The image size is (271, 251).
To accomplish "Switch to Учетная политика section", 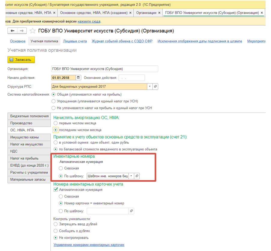I will (x=44, y=41).
